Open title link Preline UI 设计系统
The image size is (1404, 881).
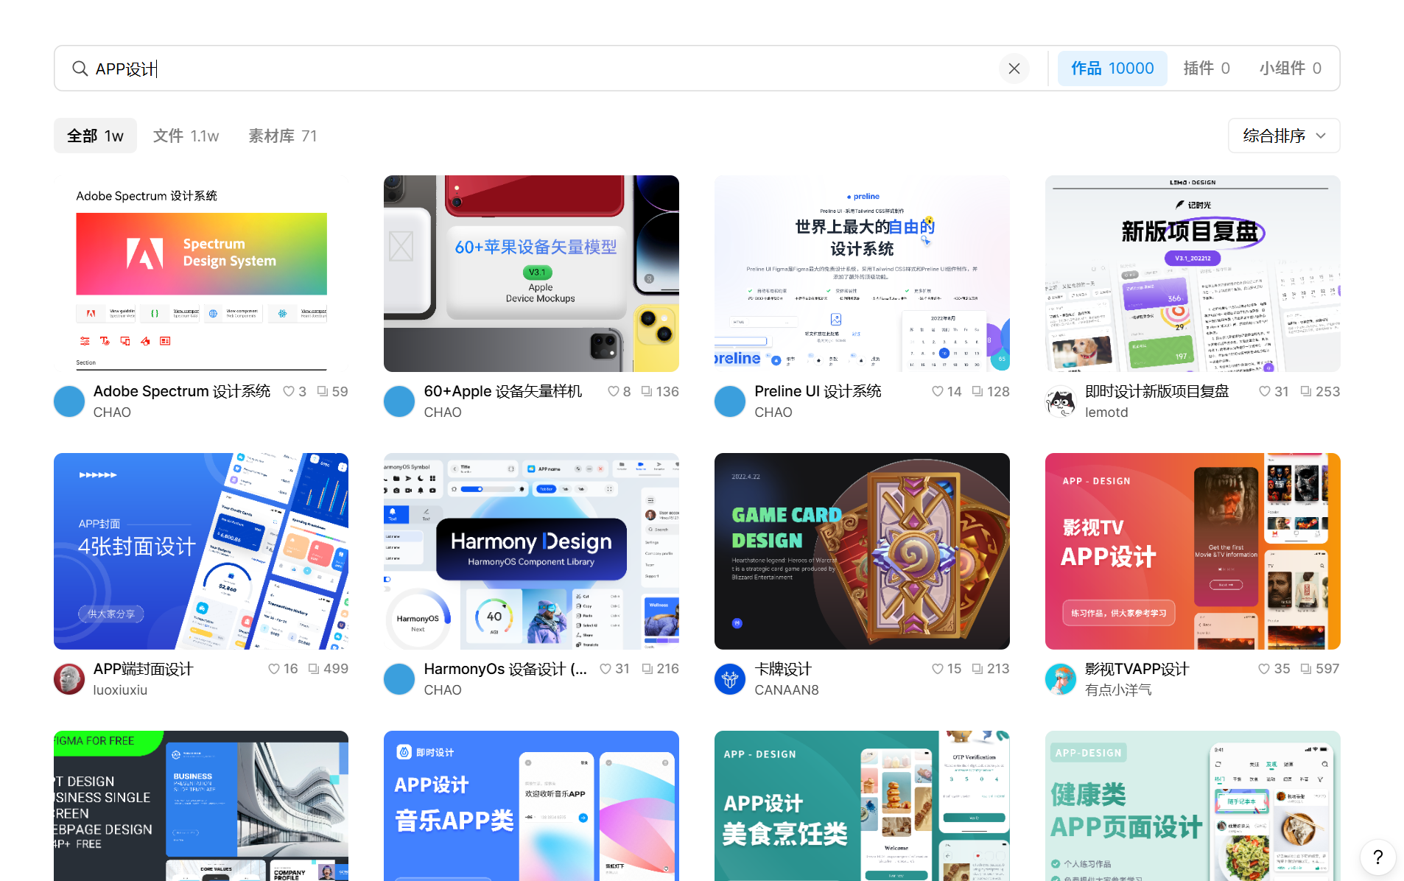[x=818, y=391]
